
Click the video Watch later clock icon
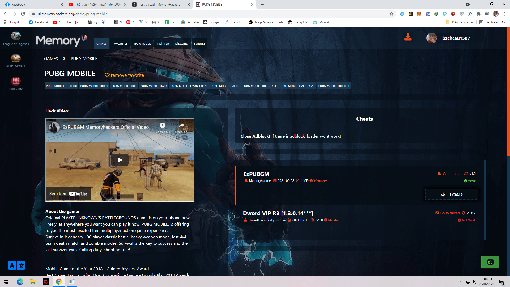coord(162,125)
